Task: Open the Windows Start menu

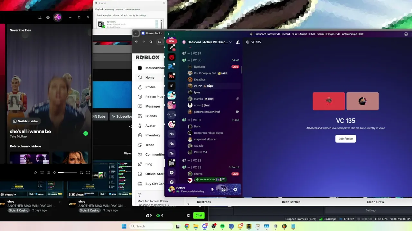Action: pyautogui.click(x=124, y=227)
